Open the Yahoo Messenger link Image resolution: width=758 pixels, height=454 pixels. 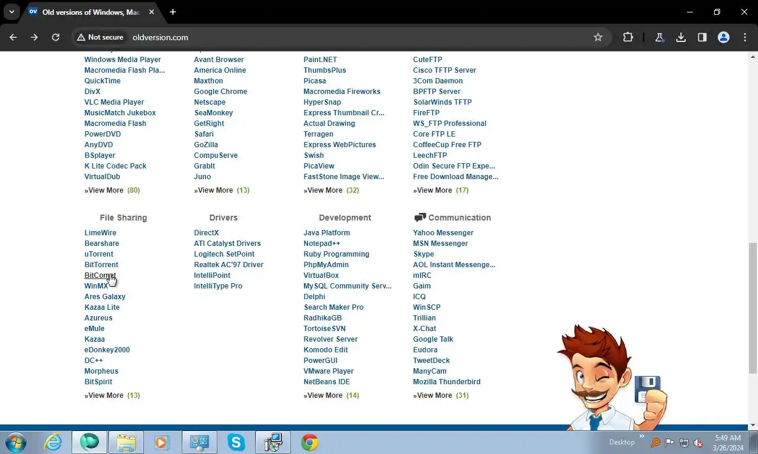coord(443,233)
